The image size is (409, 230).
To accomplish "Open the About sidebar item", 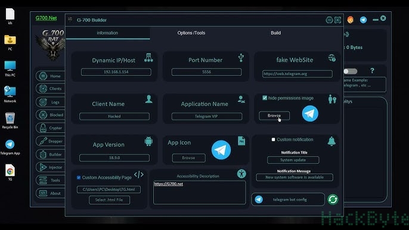I will coord(50,193).
